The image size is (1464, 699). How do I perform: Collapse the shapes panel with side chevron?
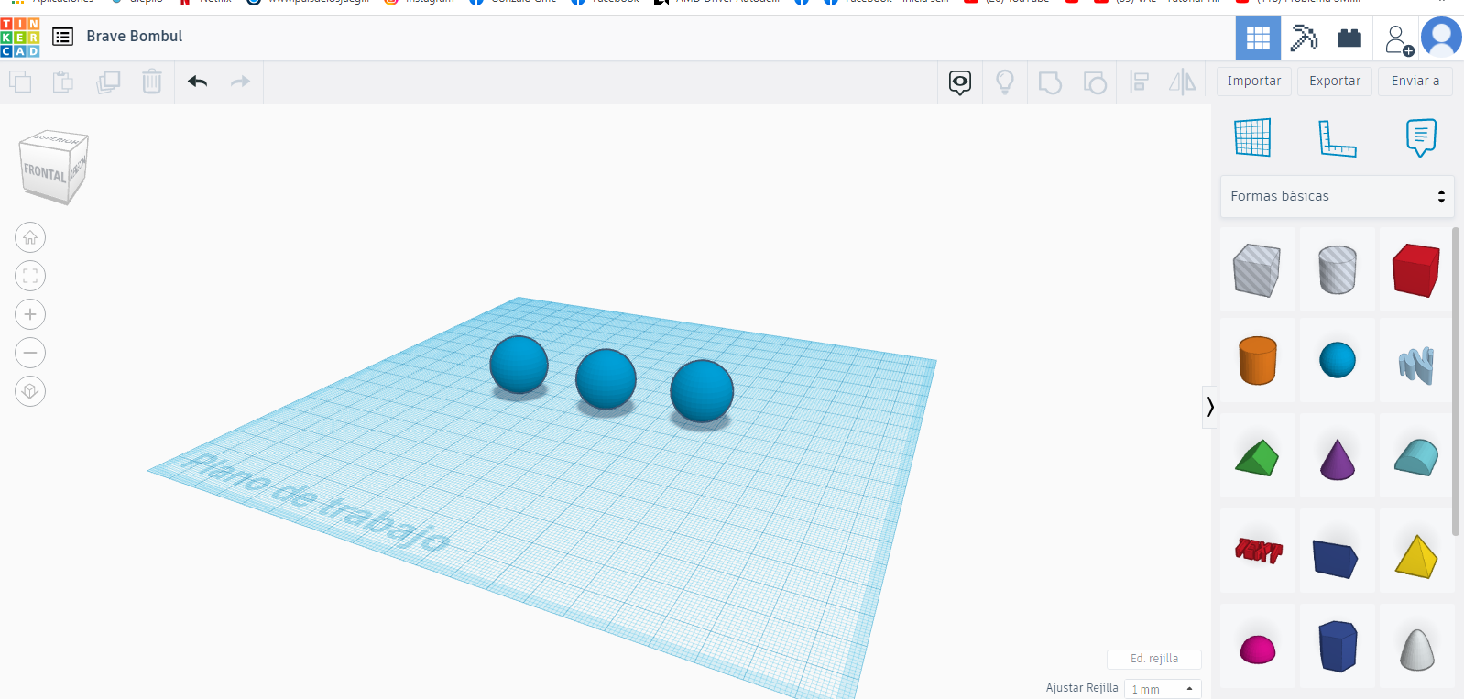1210,407
